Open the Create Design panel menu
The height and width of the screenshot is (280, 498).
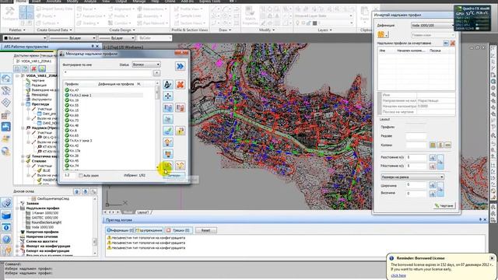tap(123, 30)
